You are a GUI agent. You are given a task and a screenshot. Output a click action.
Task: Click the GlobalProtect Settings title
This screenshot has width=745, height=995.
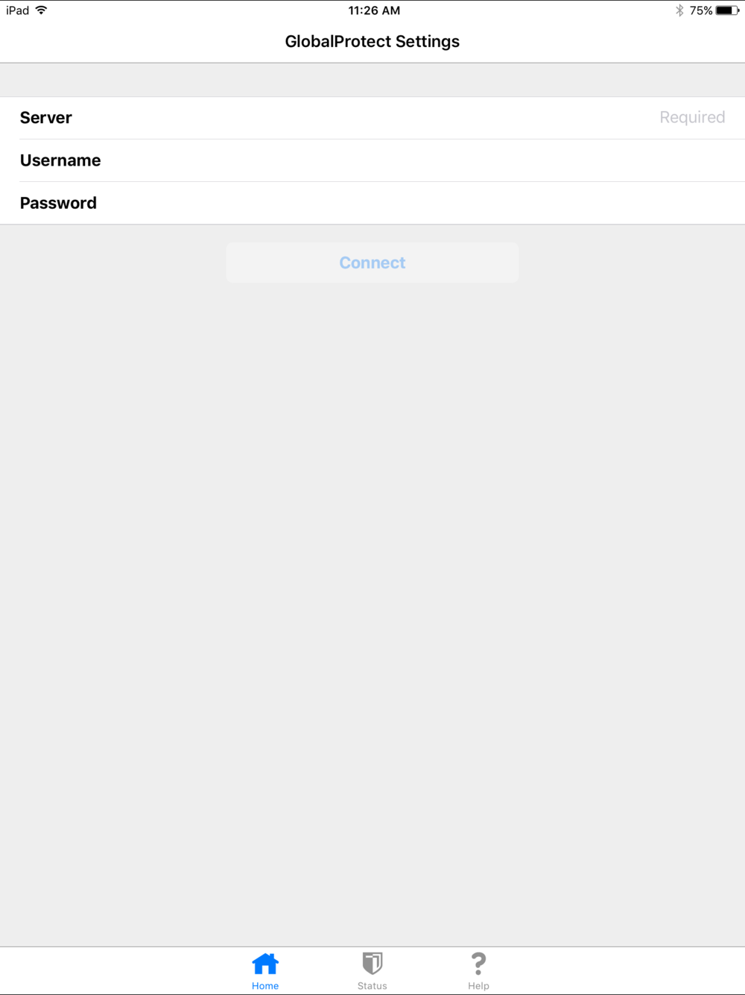pos(372,42)
